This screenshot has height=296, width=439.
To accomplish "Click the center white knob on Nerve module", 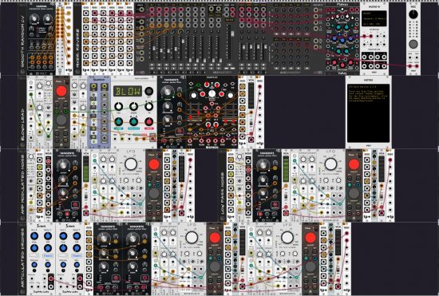I will coord(212,94).
